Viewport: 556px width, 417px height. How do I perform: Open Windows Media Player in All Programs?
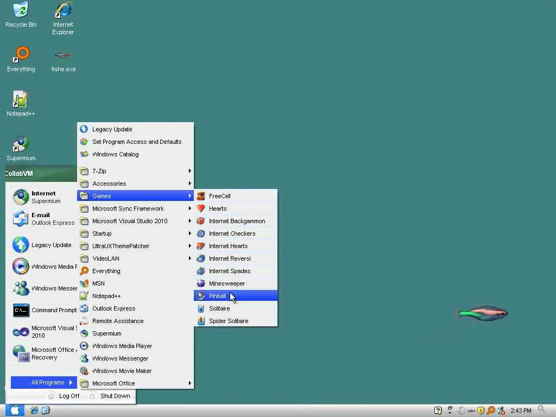click(x=135, y=346)
